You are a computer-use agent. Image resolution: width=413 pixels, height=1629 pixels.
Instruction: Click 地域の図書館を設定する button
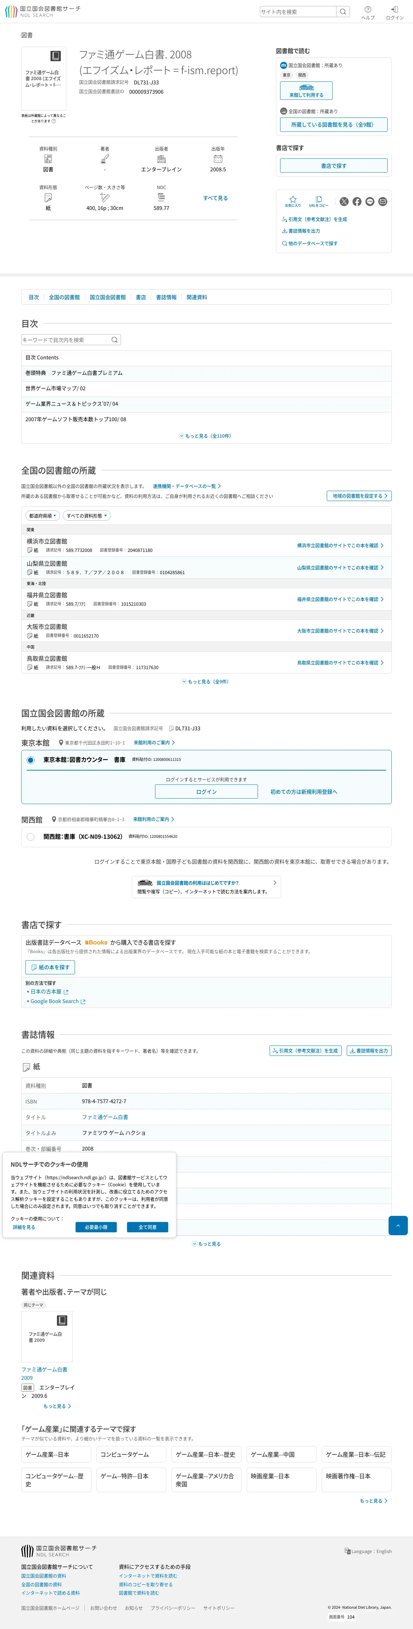coord(359,496)
